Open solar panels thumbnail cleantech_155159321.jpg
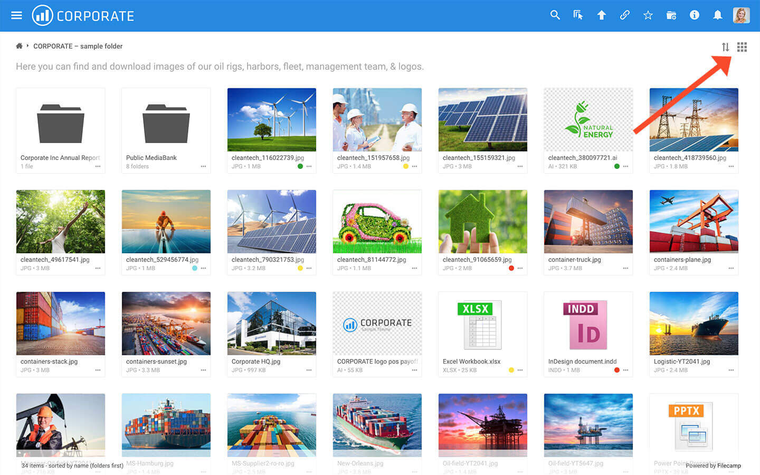Screen dimensions: 760x475 click(483, 120)
